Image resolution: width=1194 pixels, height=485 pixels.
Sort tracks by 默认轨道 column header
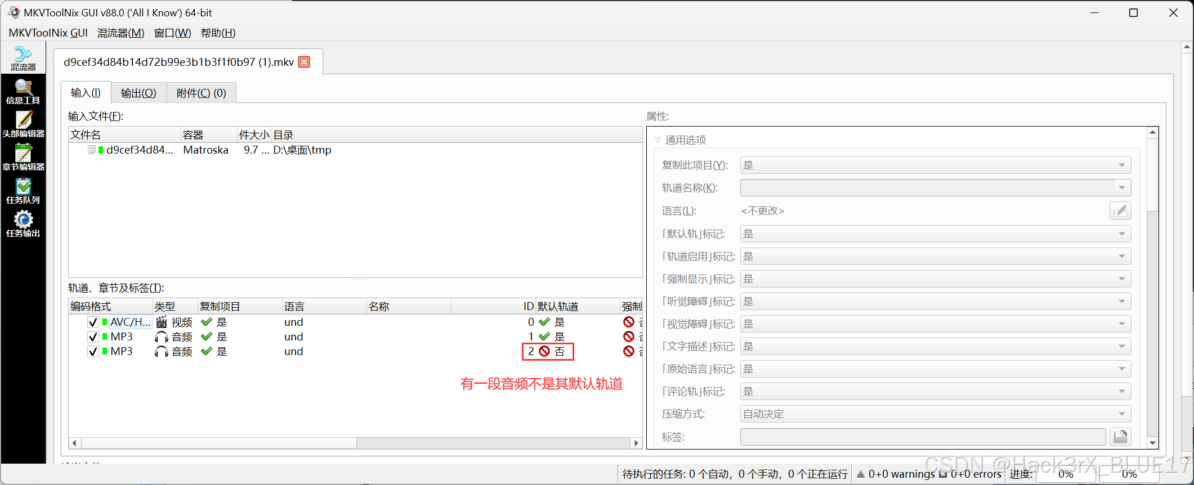[578, 306]
